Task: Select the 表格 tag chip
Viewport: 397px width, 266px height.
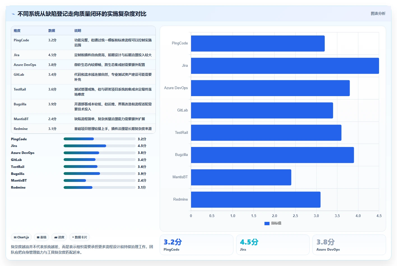Action: click(41, 237)
